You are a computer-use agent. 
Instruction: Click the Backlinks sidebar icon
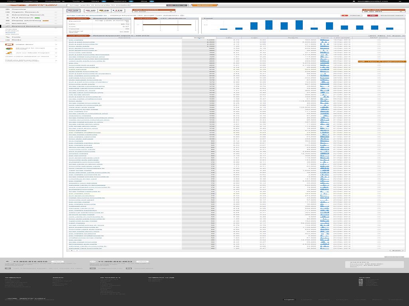point(8,24)
